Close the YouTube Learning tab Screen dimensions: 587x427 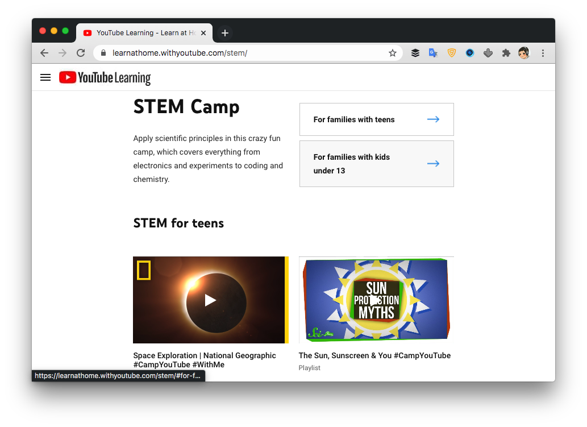click(203, 33)
